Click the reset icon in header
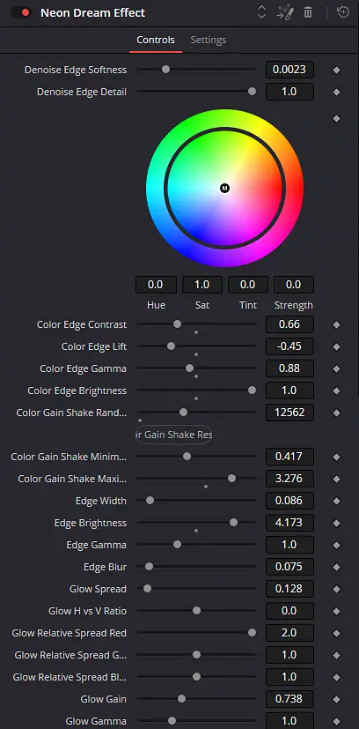The image size is (359, 729). (x=343, y=12)
